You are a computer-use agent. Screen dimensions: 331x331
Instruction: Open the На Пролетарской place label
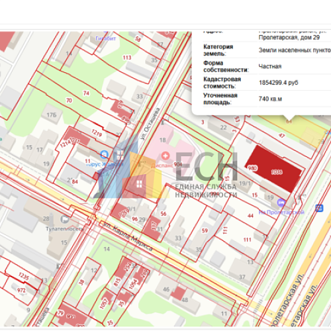[x=281, y=213]
